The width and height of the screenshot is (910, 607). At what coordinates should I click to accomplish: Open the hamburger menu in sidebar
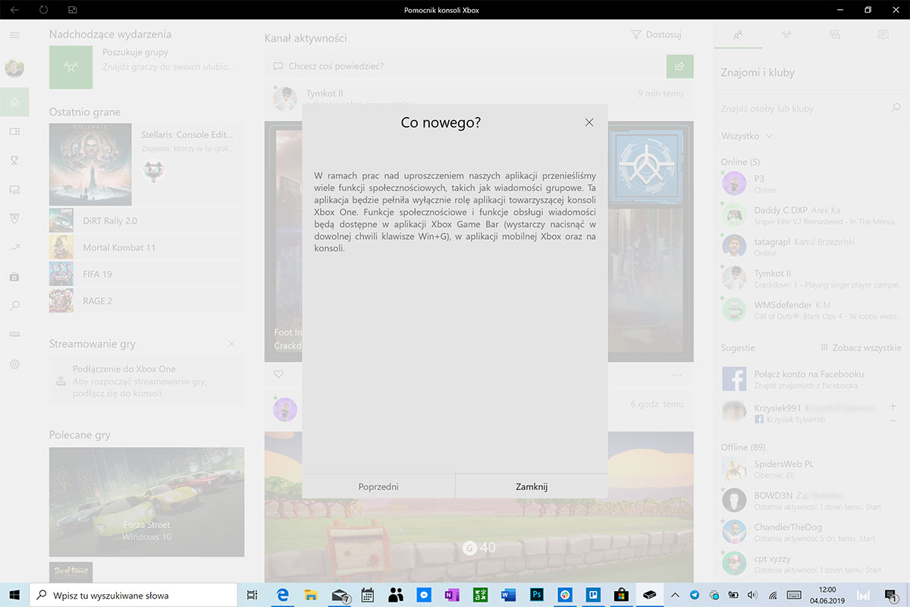[14, 35]
